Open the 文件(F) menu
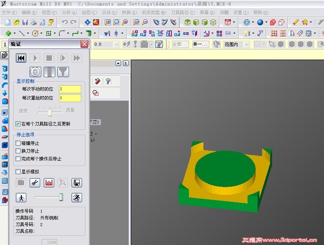Screen dimensions: 324x245 tap(9, 13)
